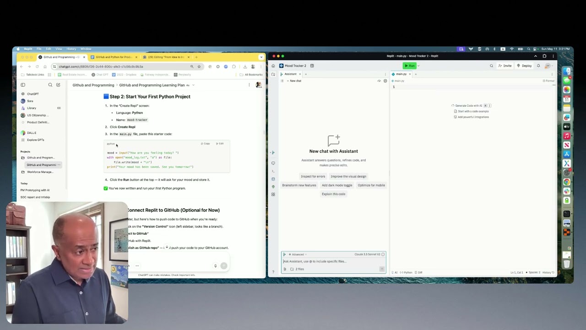Switch to the Assistant tab in Replit
This screenshot has height=330, width=586.
[x=290, y=74]
